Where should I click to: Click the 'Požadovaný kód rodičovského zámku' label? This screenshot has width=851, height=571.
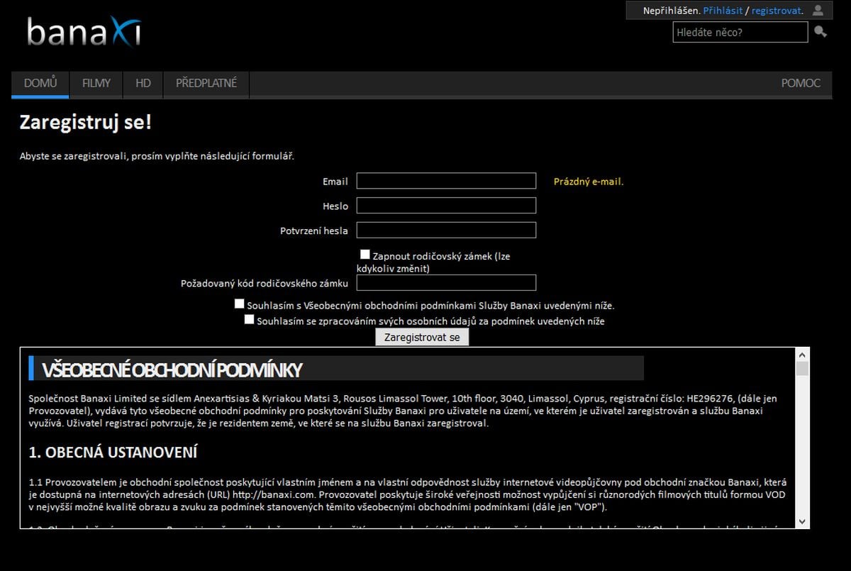pyautogui.click(x=265, y=283)
